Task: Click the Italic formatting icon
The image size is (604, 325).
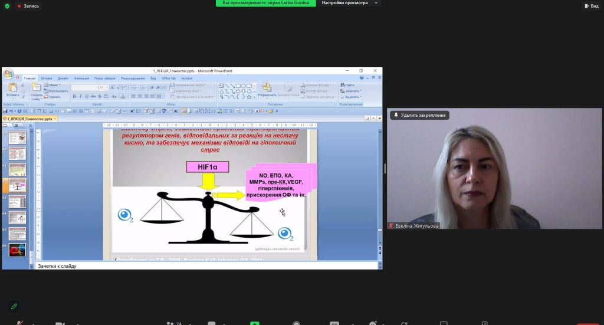Action: pyautogui.click(x=80, y=96)
